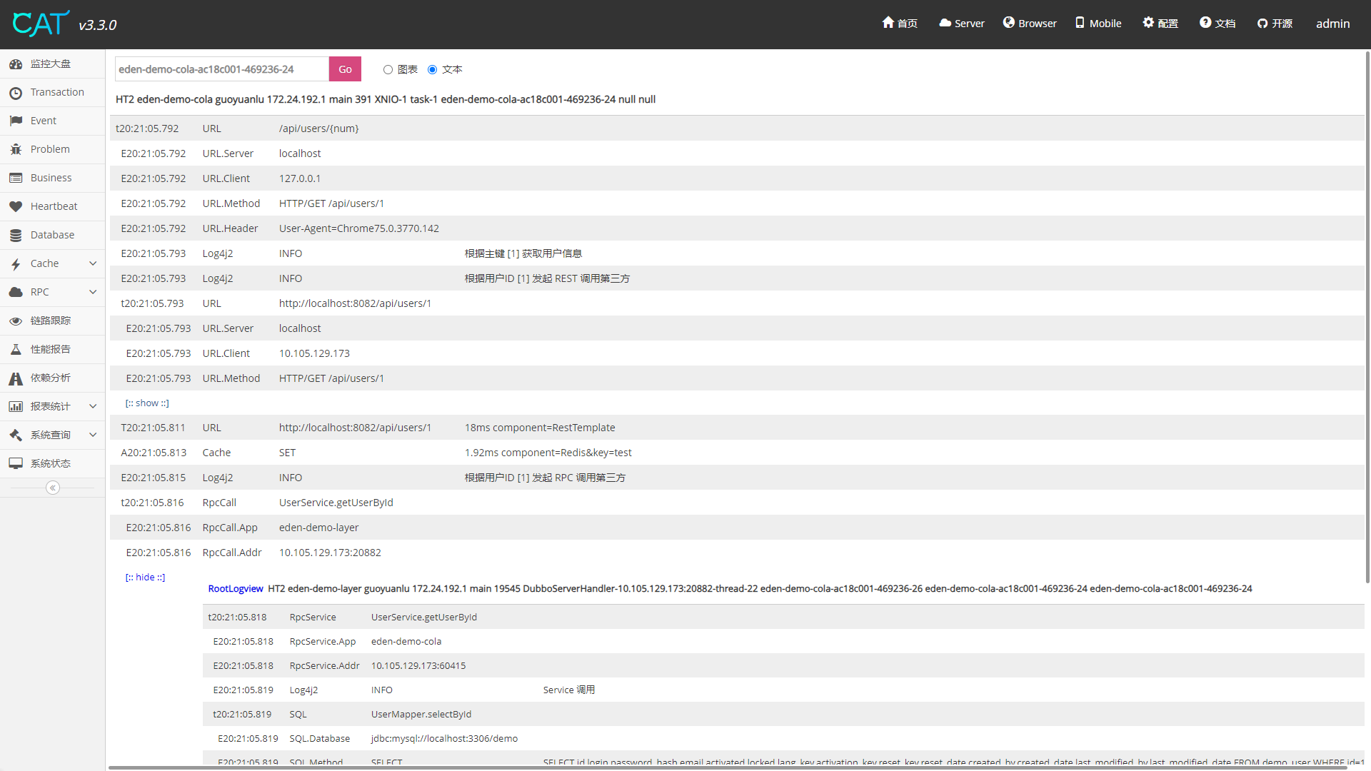Expand the 报表统计 submenu chevron
The width and height of the screenshot is (1371, 771).
93,406
